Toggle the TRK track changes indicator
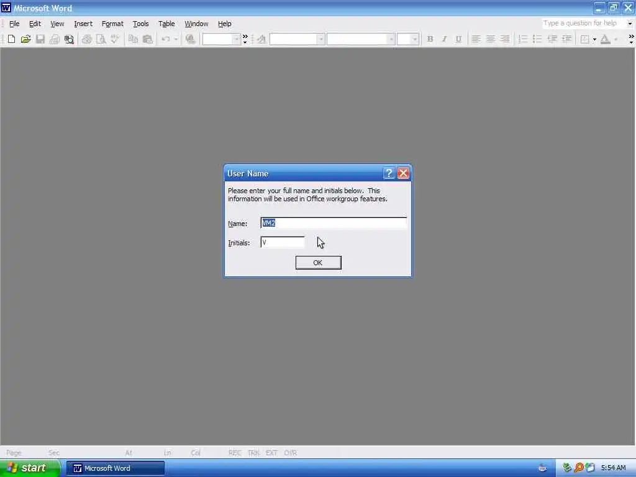This screenshot has height=477, width=636. (x=253, y=453)
